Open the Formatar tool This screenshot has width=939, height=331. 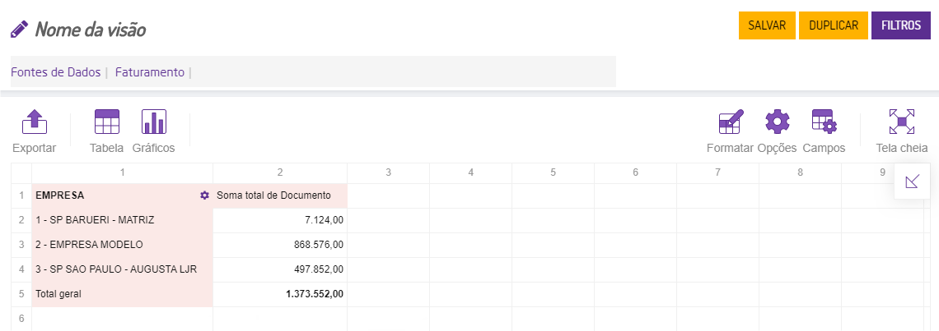731,131
